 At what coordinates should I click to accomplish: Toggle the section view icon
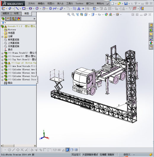click(x=82, y=15)
